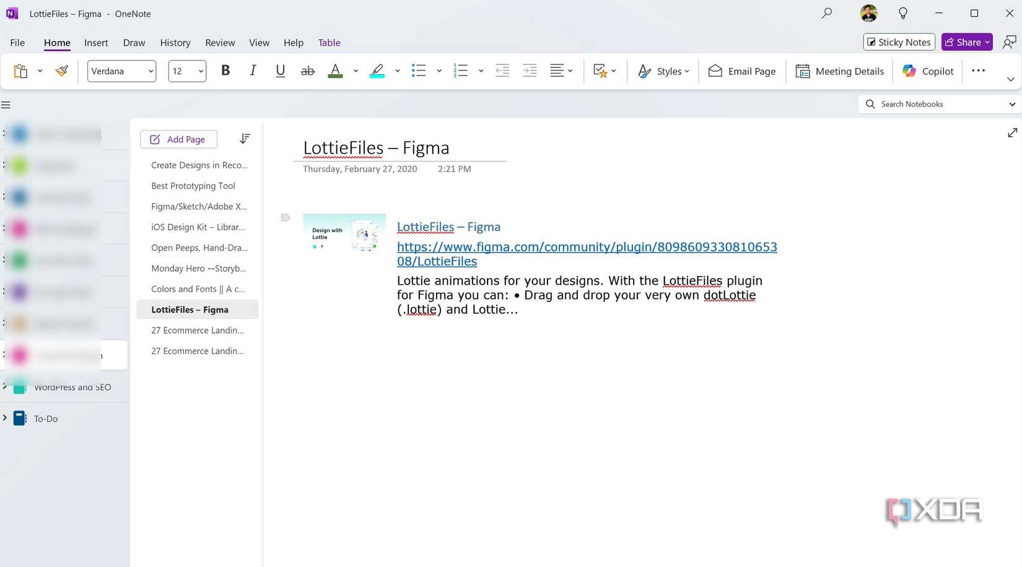Increase the indent level
Viewport: 1022px width, 567px height.
pos(530,71)
